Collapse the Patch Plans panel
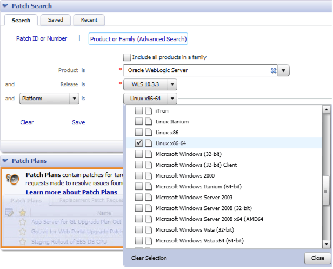The image size is (333, 269). coord(5,161)
